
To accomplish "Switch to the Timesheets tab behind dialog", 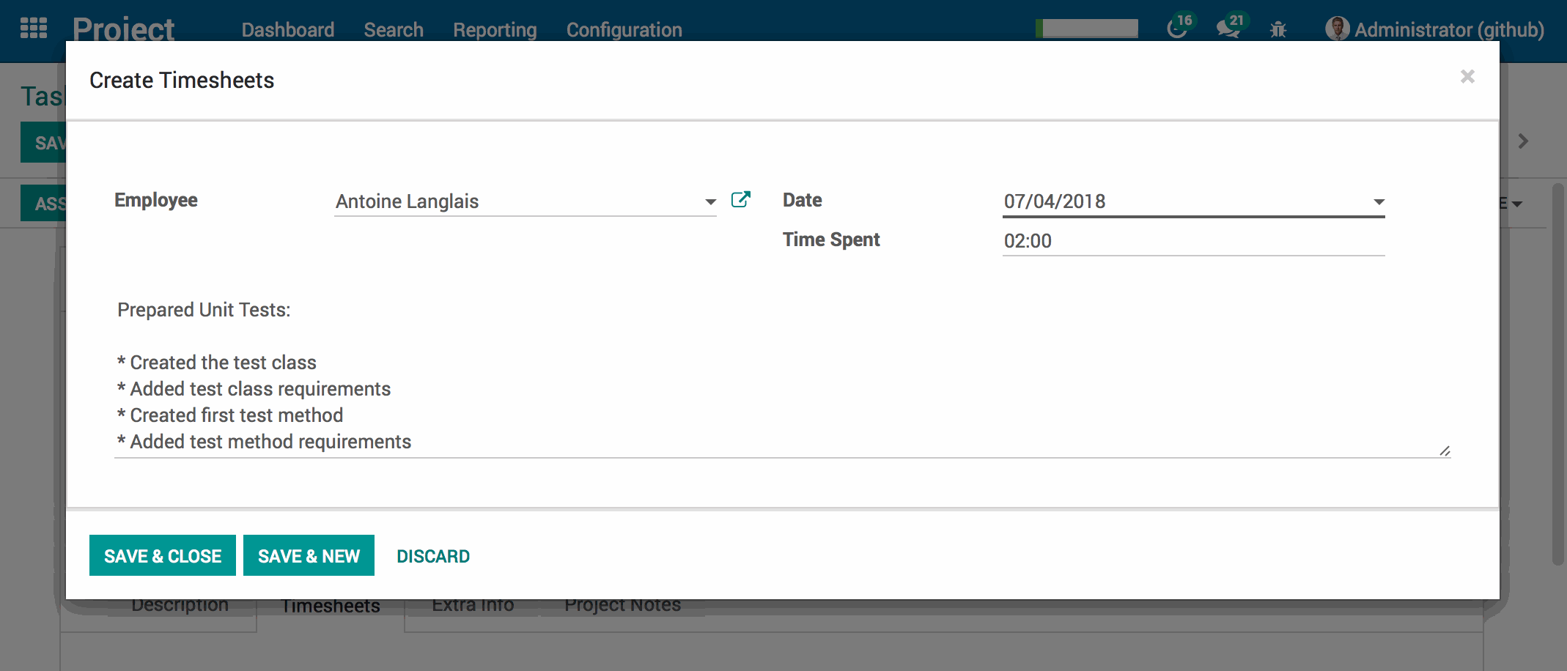I will (x=331, y=607).
